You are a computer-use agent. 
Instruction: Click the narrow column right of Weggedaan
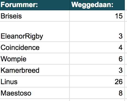click(126, 50)
